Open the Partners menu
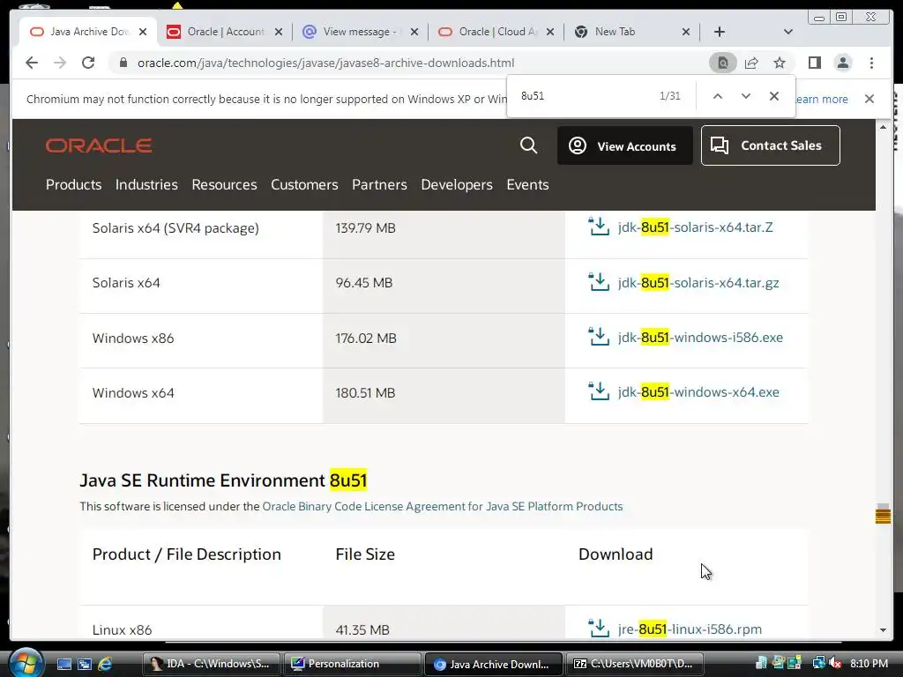The image size is (903, 677). point(379,185)
